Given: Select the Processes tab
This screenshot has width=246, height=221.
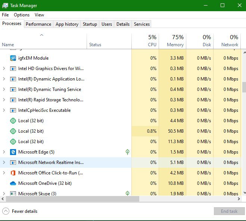Looking at the screenshot, I should [x=12, y=23].
